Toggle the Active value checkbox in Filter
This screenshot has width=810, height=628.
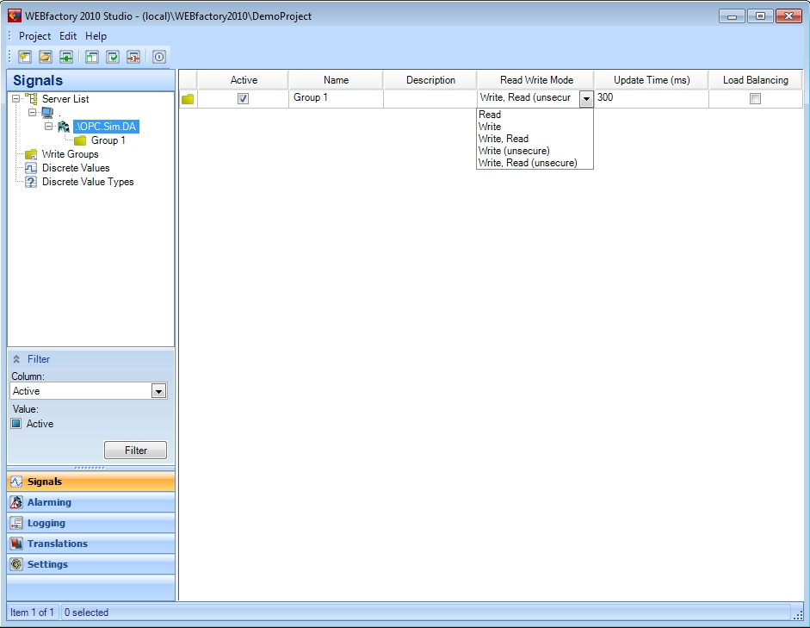coord(16,424)
